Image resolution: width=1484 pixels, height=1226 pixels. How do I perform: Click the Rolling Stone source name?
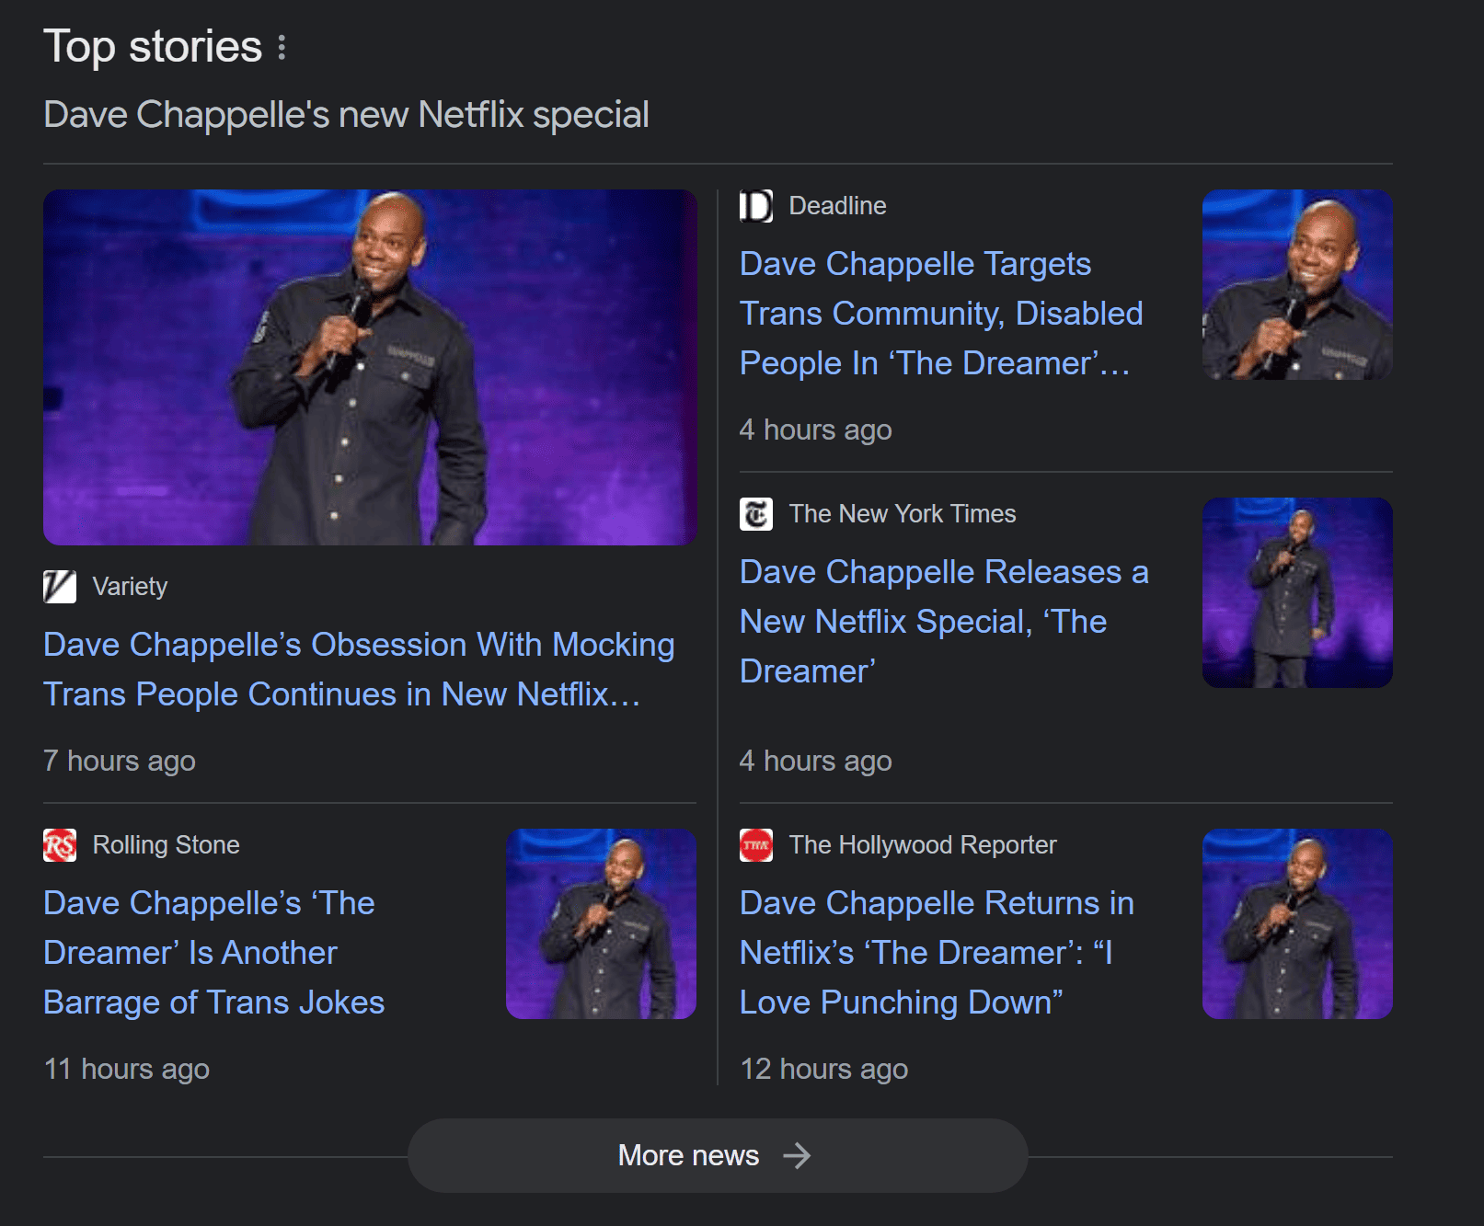(166, 845)
